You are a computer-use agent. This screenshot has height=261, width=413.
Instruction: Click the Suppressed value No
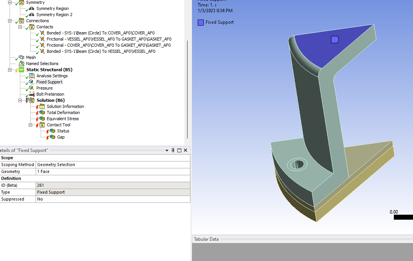pyautogui.click(x=113, y=199)
